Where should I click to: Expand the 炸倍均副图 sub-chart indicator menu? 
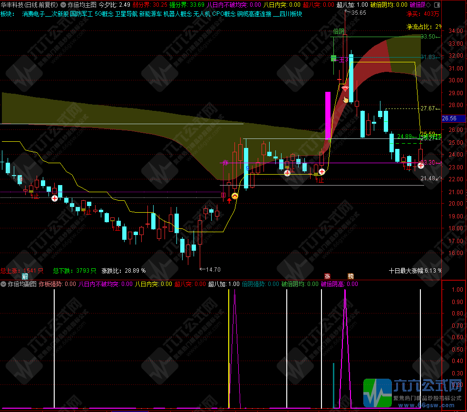point(4,284)
